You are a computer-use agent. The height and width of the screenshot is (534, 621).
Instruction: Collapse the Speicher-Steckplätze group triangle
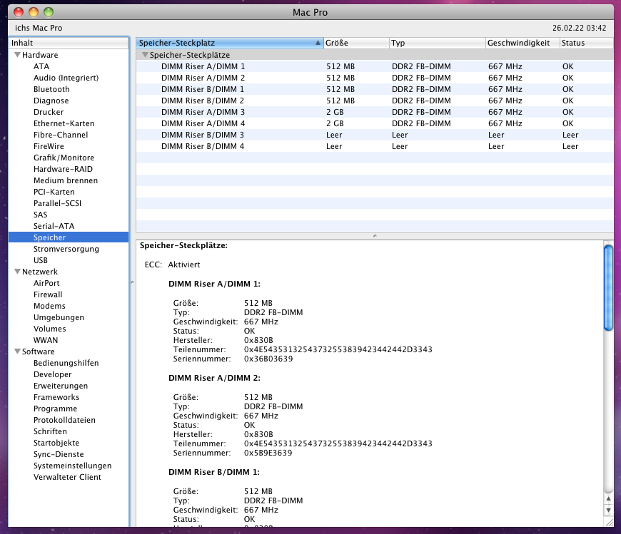point(145,55)
